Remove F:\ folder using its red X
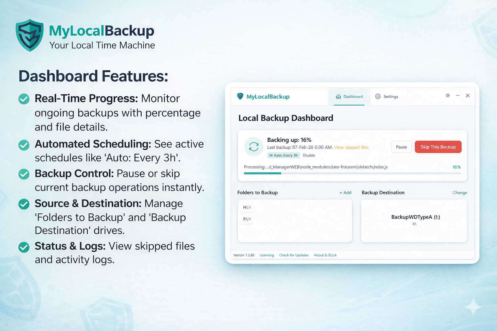 (x=249, y=219)
